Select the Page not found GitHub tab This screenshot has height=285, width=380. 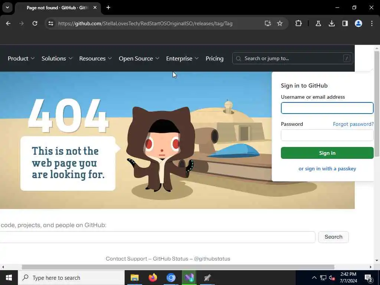pyautogui.click(x=58, y=8)
